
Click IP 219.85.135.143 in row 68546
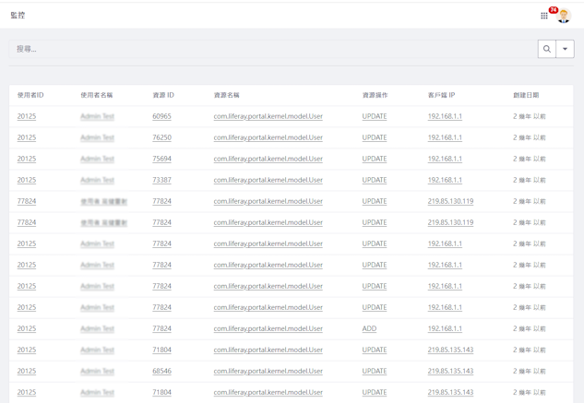coord(450,371)
